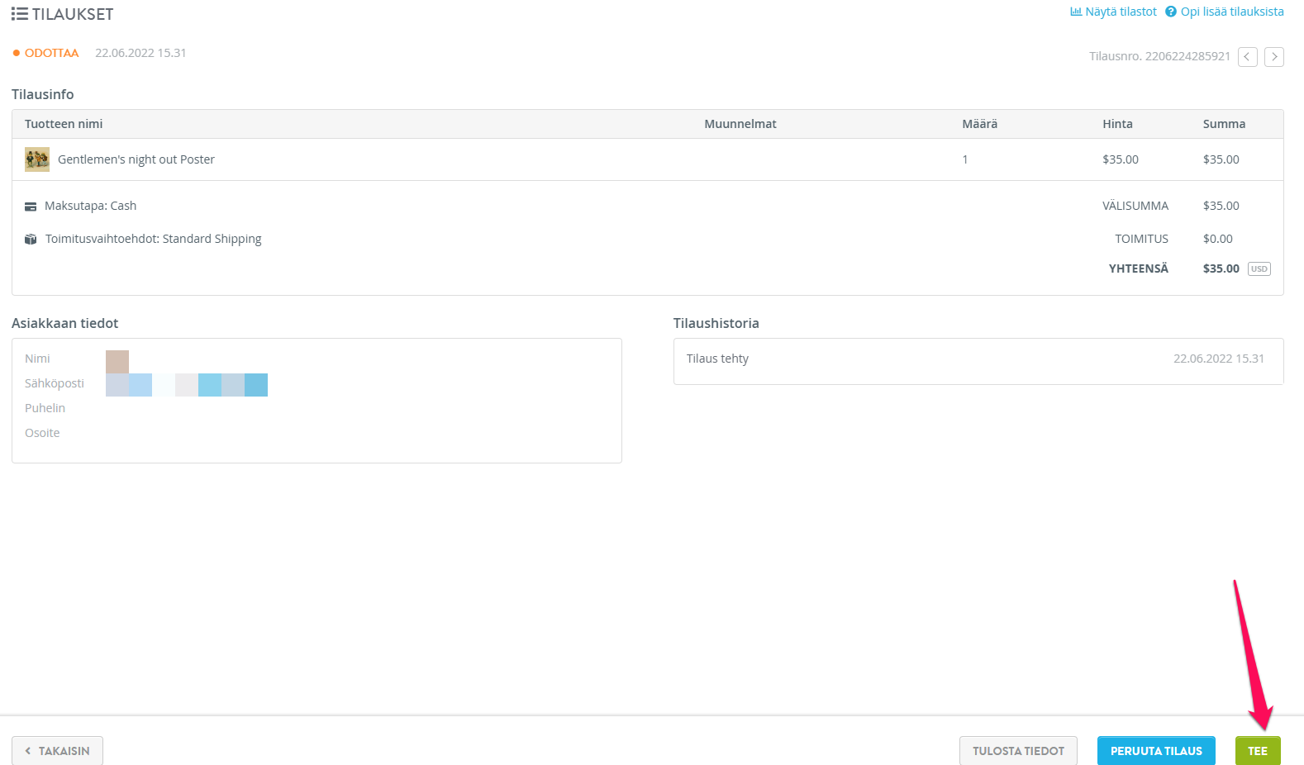Click the Tuotteen nimi column header
1304x765 pixels.
[64, 124]
